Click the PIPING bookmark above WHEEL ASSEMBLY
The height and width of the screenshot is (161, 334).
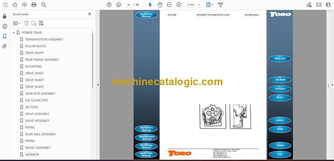pyautogui.click(x=30, y=141)
